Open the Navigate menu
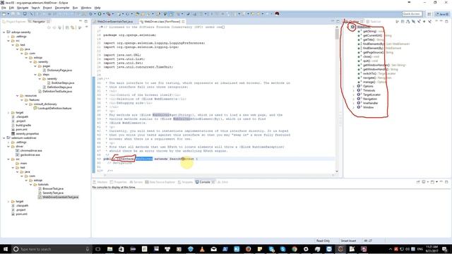This screenshot has width=452, height=254. coord(23,8)
